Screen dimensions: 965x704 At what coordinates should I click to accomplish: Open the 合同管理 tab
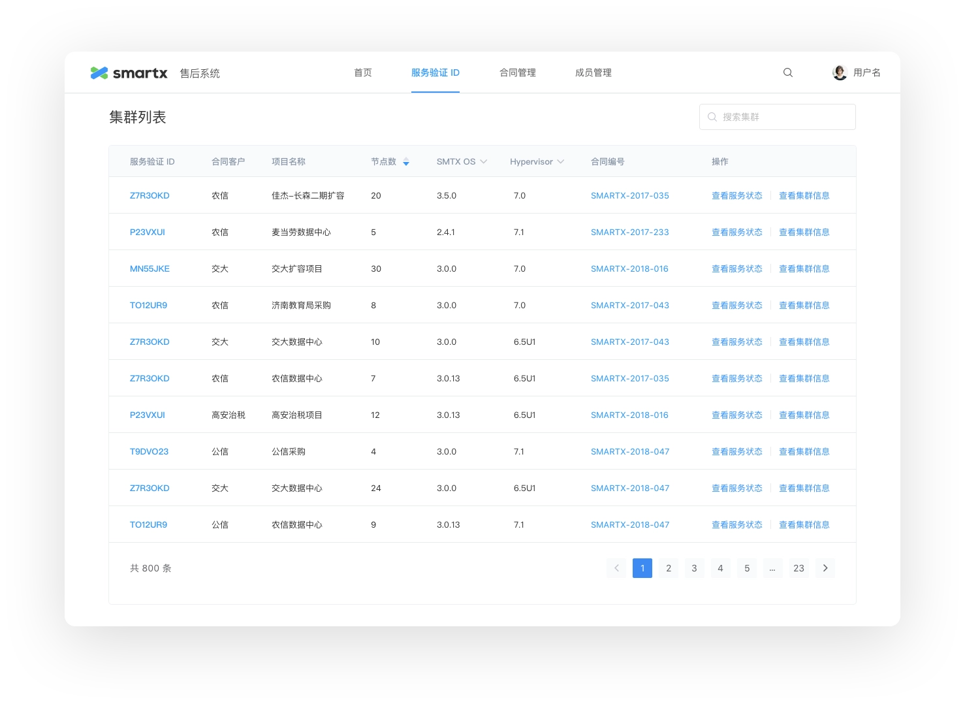point(517,72)
